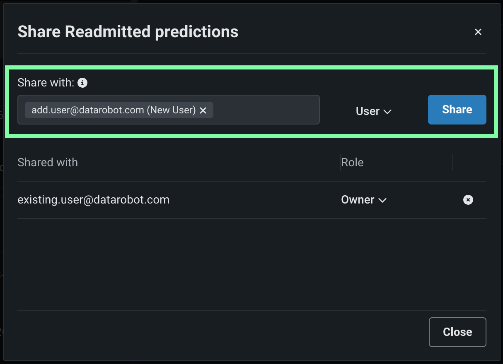Viewport: 503px width, 364px height.
Task: Select the existing.user@datarobot.com email entry
Action: (94, 200)
